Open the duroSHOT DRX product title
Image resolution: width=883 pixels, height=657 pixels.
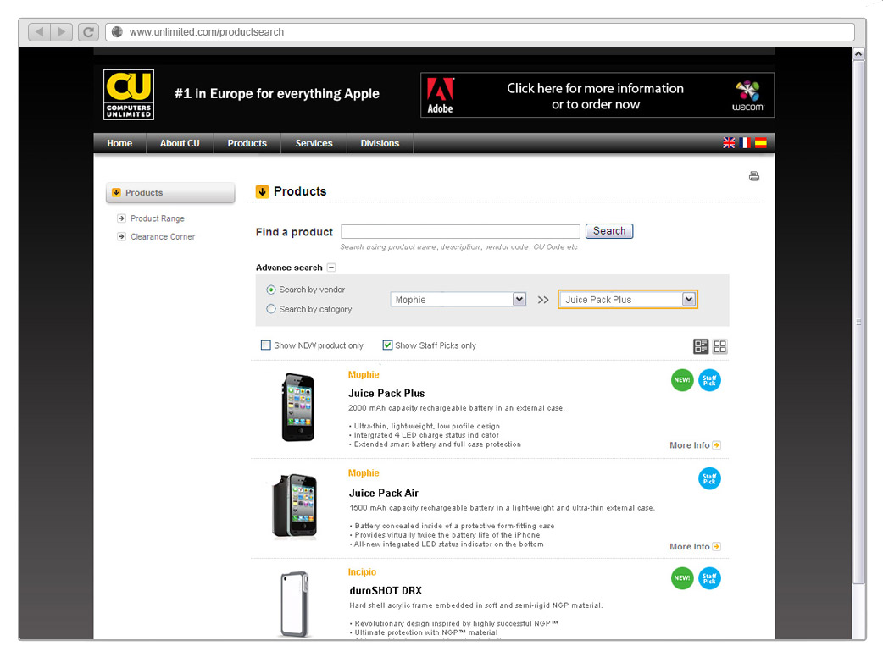click(x=386, y=591)
